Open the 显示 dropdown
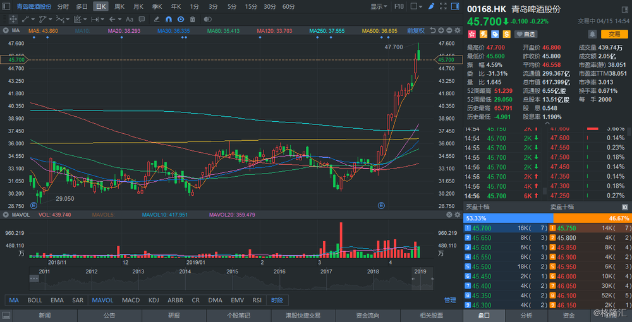632x322 pixels. click(379, 6)
